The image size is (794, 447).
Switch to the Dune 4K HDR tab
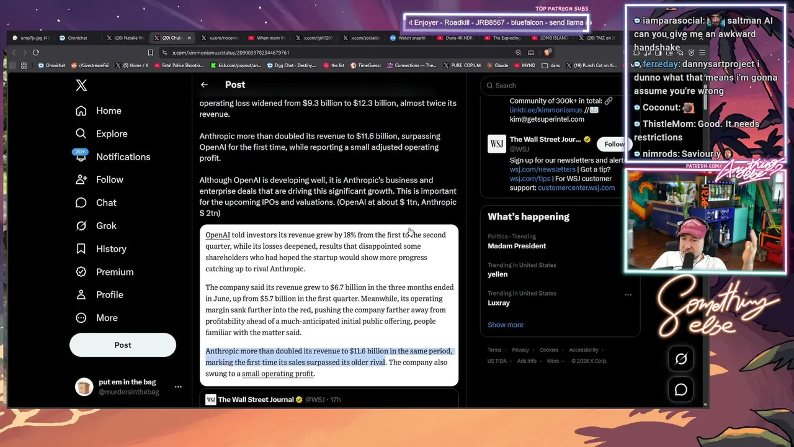point(455,38)
